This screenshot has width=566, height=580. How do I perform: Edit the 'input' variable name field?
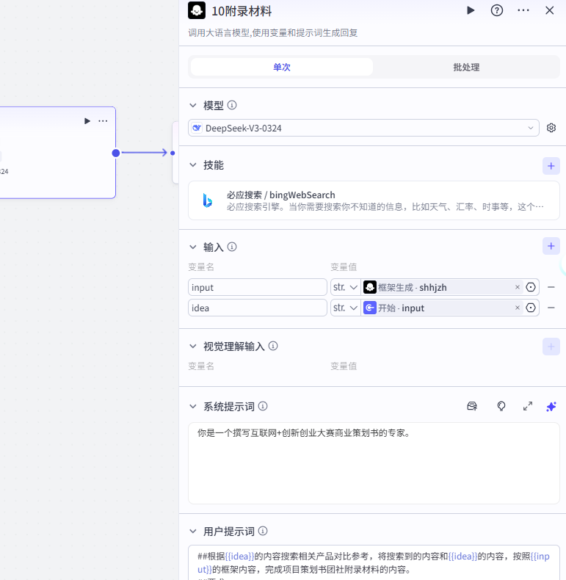point(258,287)
